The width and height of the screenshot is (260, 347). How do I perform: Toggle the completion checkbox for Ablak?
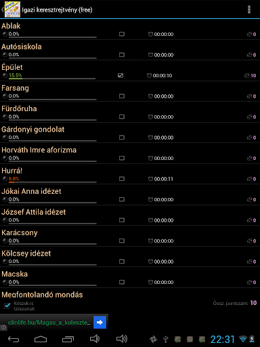pos(122,34)
